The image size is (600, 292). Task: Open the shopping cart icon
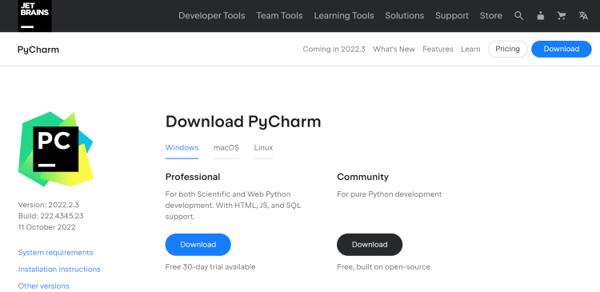pyautogui.click(x=562, y=16)
